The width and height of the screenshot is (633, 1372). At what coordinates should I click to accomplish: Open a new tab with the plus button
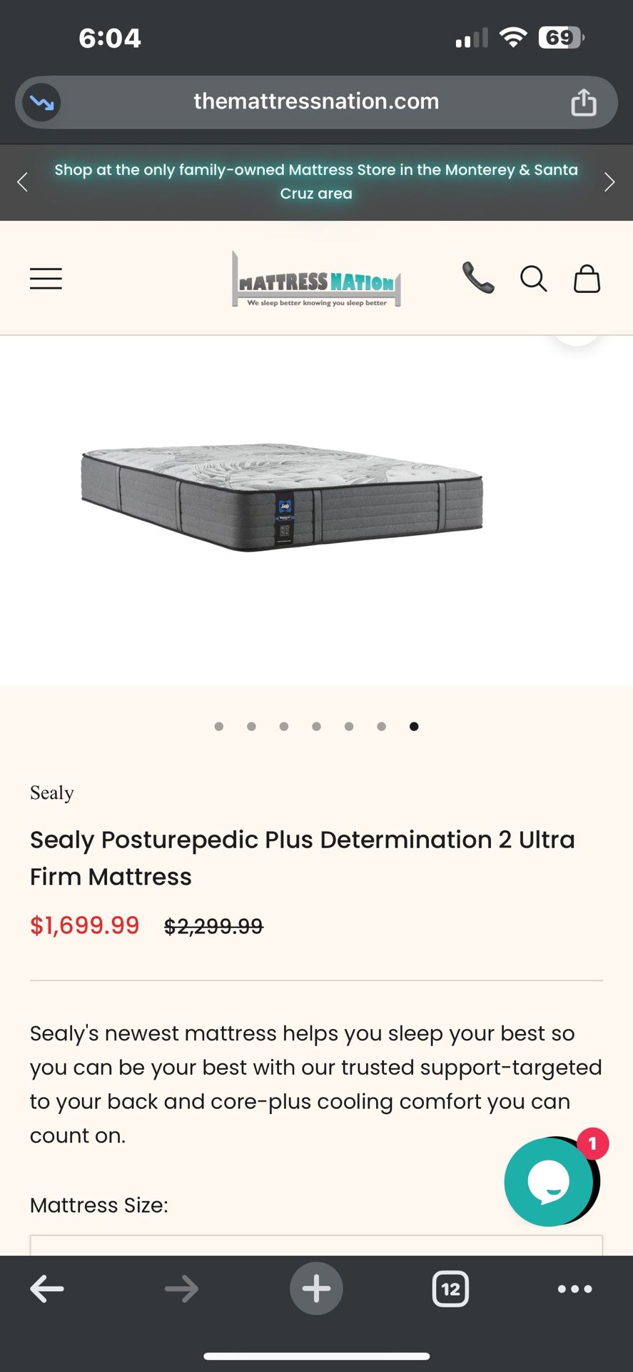coord(316,1289)
